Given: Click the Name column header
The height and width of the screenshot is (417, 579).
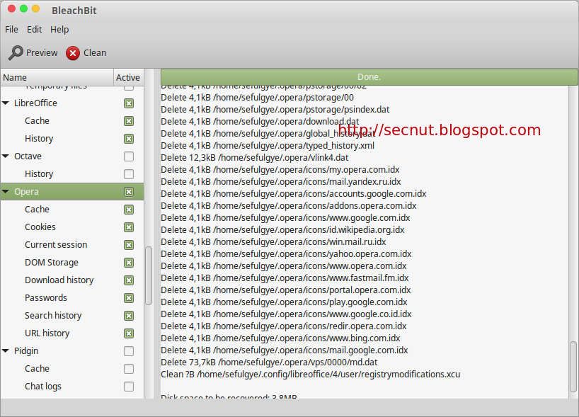Looking at the screenshot, I should [x=57, y=78].
